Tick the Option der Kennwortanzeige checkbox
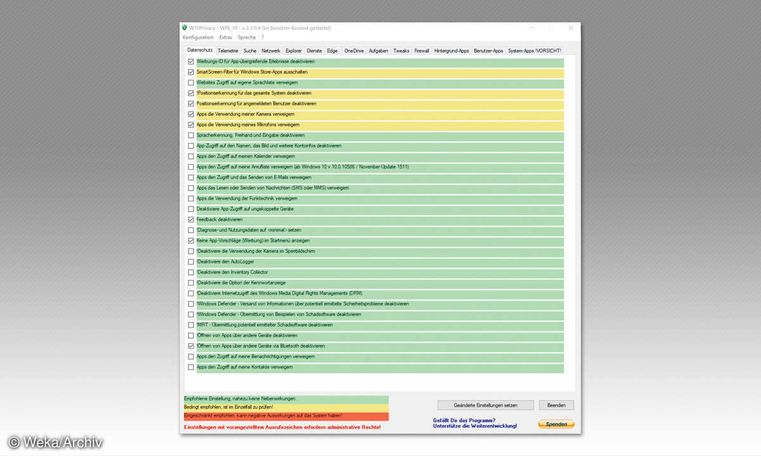Viewport: 761px width, 456px height. pyautogui.click(x=191, y=283)
